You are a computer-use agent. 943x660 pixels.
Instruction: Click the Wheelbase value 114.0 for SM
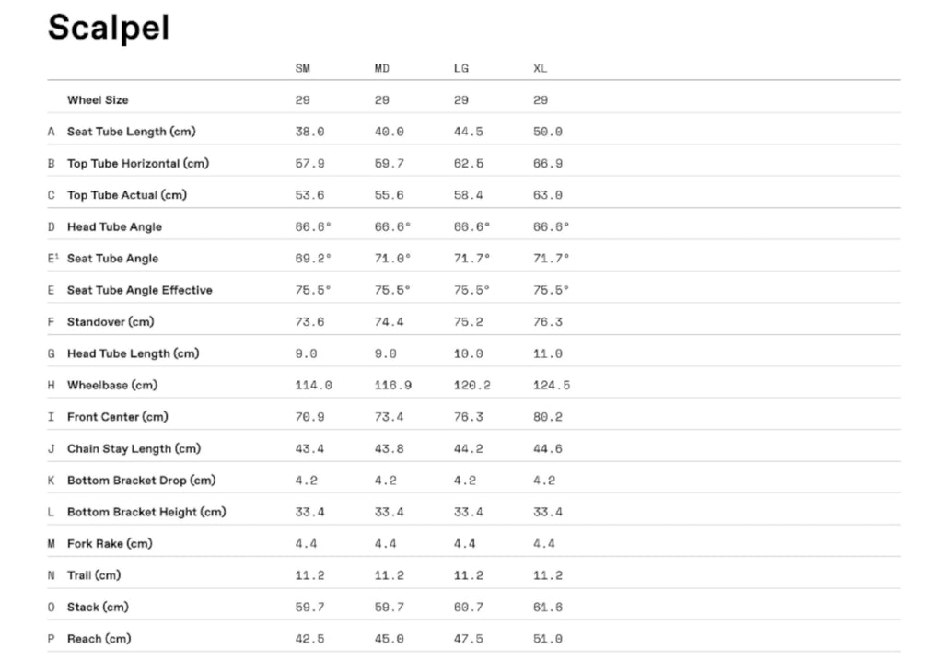(x=313, y=386)
